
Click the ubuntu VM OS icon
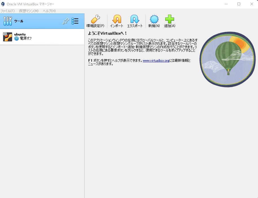[x=8, y=37]
